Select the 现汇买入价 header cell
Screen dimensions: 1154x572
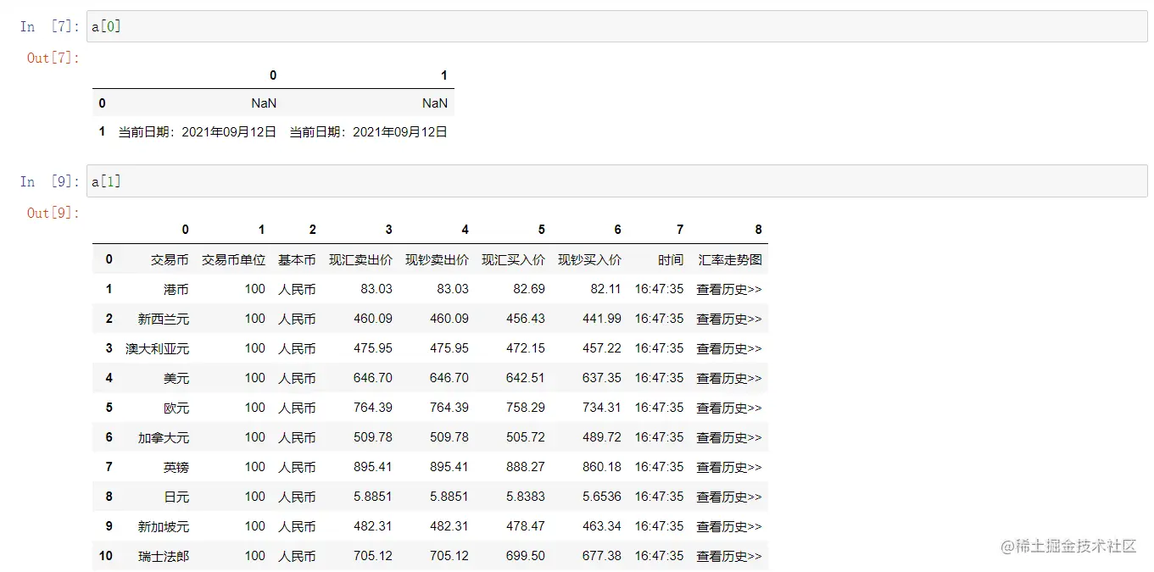[513, 259]
